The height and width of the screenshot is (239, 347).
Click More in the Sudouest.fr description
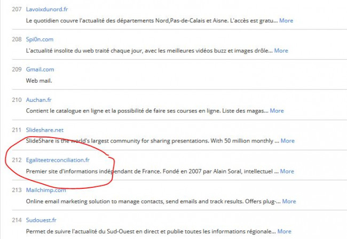click(x=285, y=231)
